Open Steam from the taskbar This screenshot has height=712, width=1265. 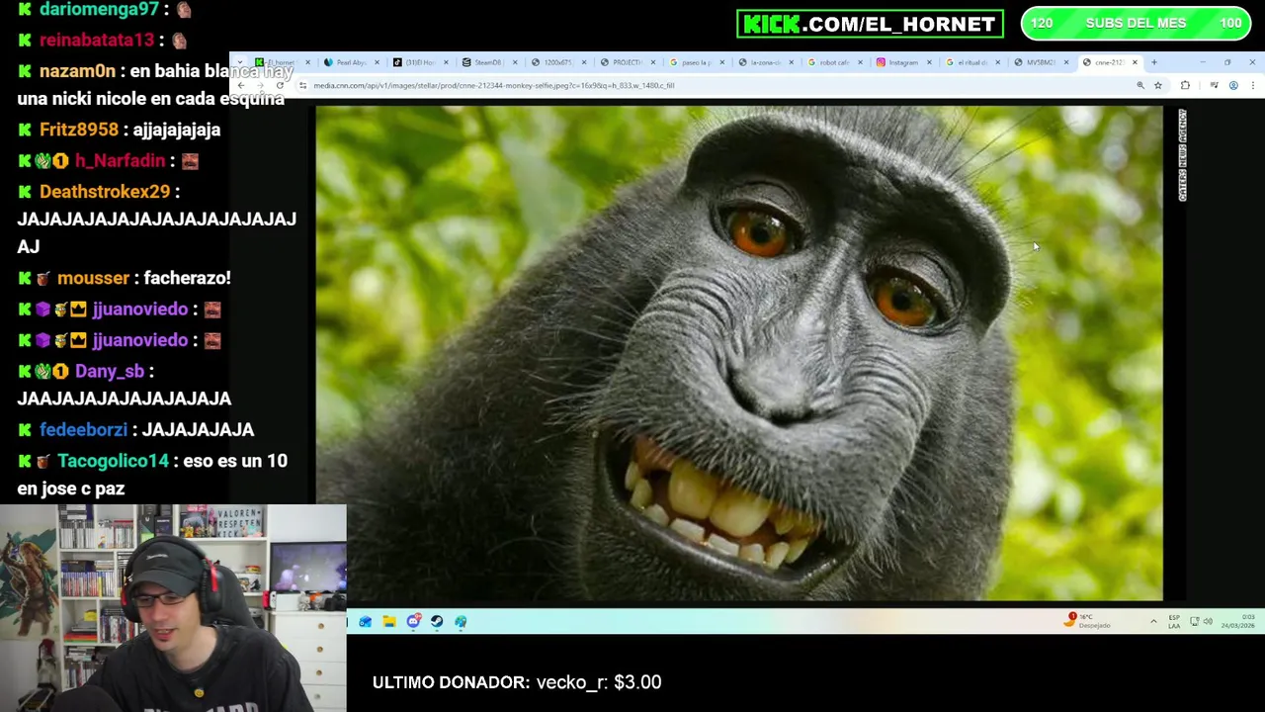(437, 621)
